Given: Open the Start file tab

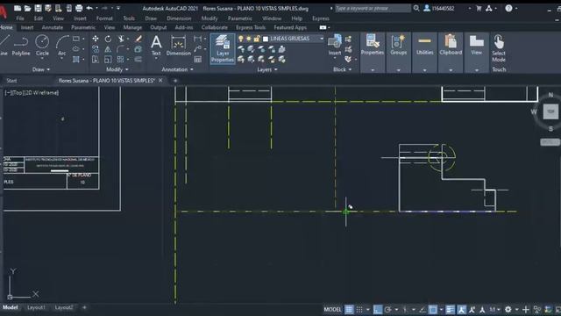Looking at the screenshot, I should pyautogui.click(x=11, y=81).
